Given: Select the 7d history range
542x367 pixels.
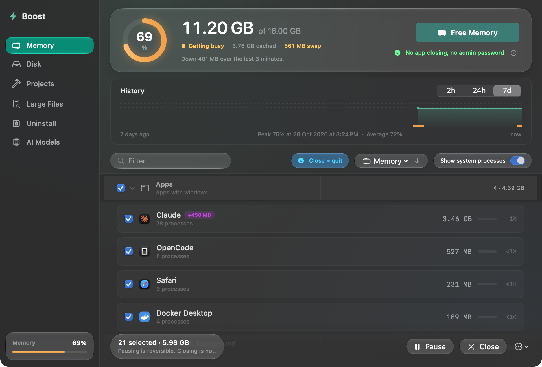Looking at the screenshot, I should [x=507, y=90].
